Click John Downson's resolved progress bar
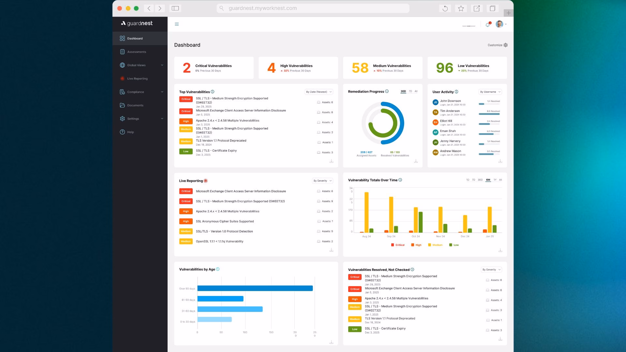The width and height of the screenshot is (626, 352). tap(489, 104)
